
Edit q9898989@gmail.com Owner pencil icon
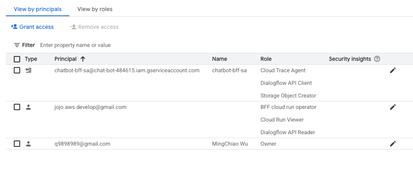click(393, 144)
